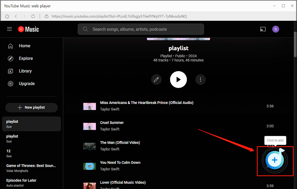Open the purple S account avatar

click(276, 29)
